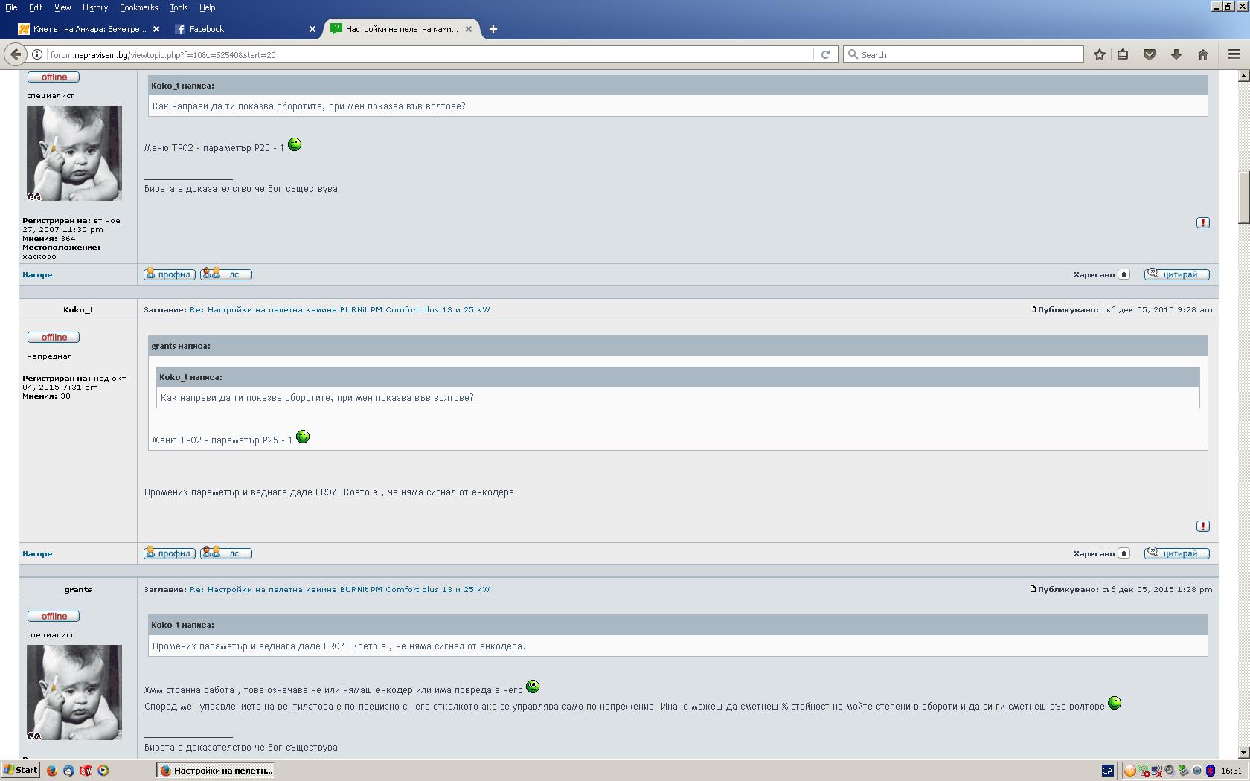Click the home icon in toolbar

click(1203, 54)
